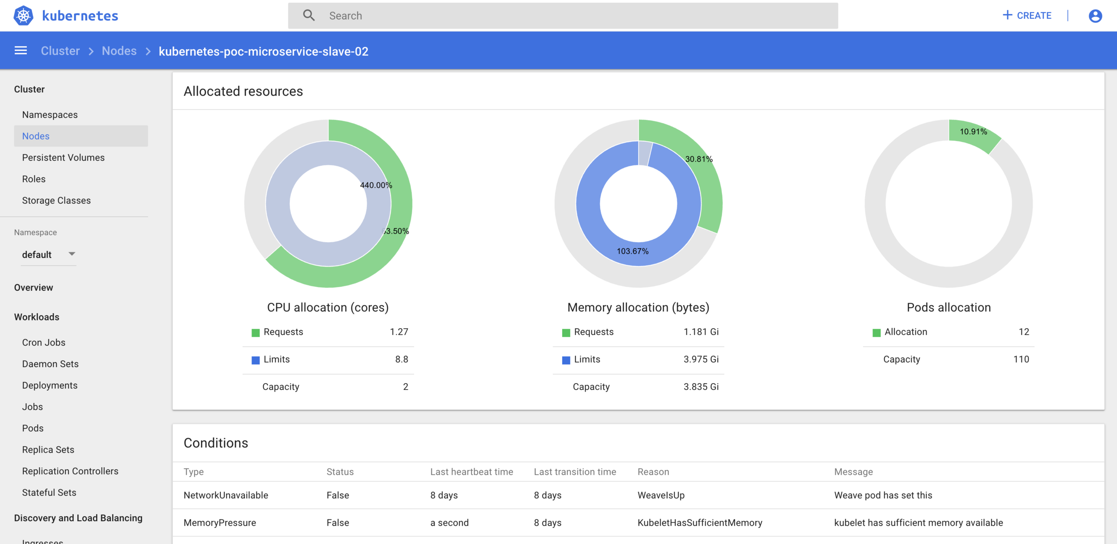Screen dimensions: 1117x544
Task: Open the Overview sidebar section
Action: pos(34,288)
